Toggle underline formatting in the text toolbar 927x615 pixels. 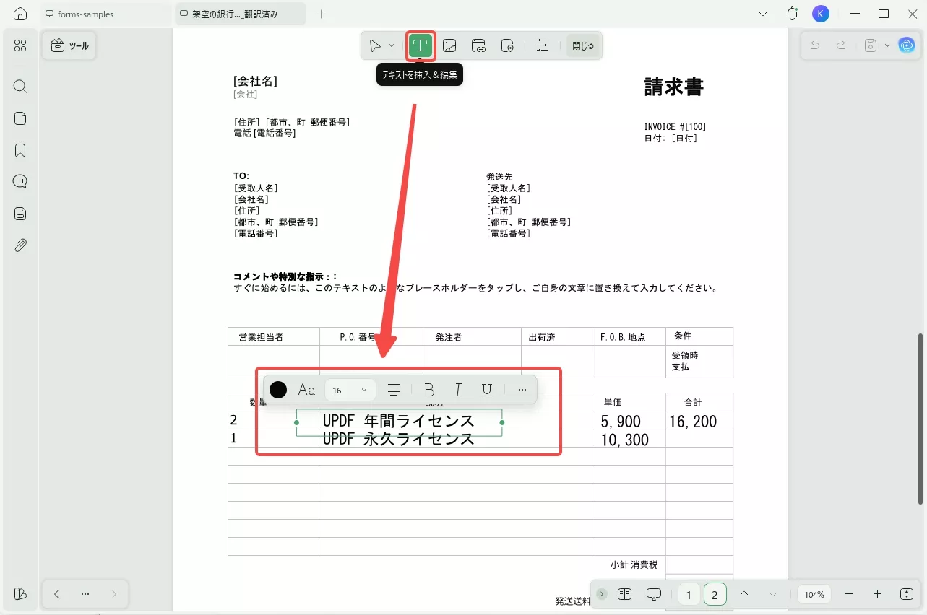point(486,389)
